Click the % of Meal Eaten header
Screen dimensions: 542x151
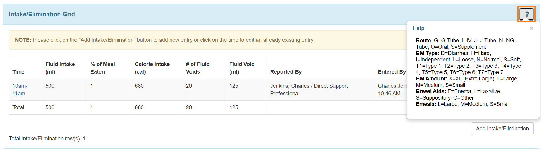(x=102, y=68)
